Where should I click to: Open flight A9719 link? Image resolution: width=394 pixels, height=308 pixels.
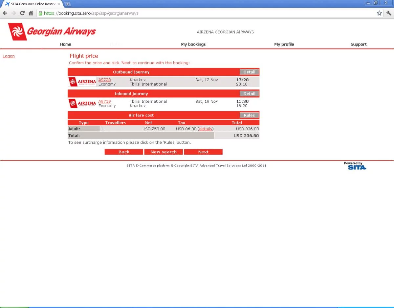click(105, 101)
